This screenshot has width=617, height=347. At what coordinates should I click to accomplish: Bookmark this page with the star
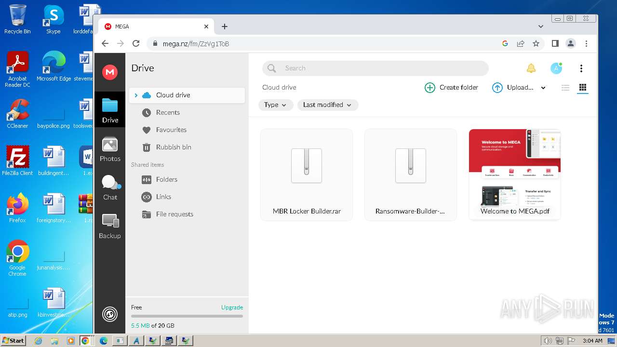(x=536, y=43)
